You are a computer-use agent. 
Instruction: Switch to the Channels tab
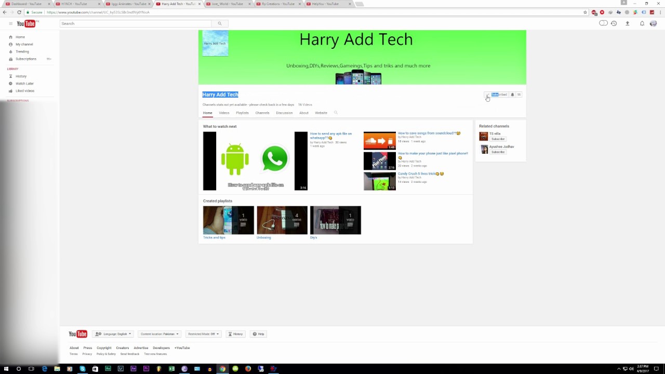click(262, 113)
